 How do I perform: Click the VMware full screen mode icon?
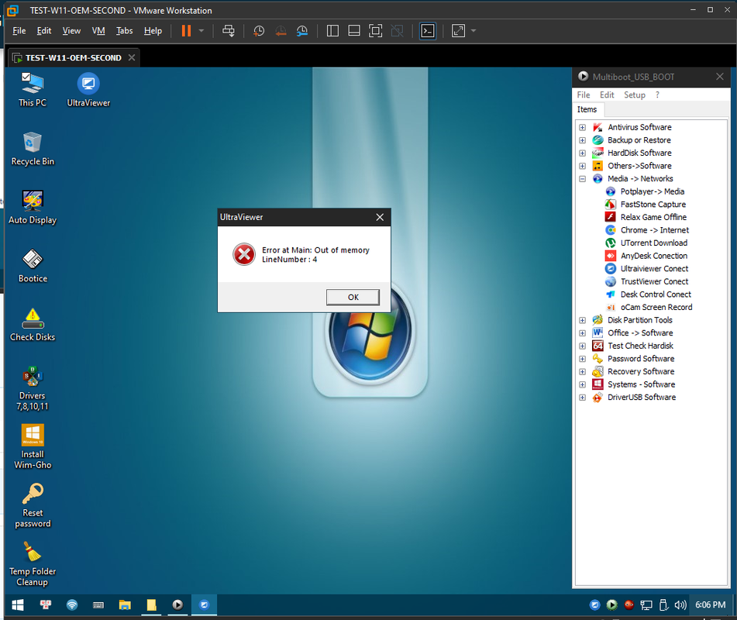(x=375, y=31)
